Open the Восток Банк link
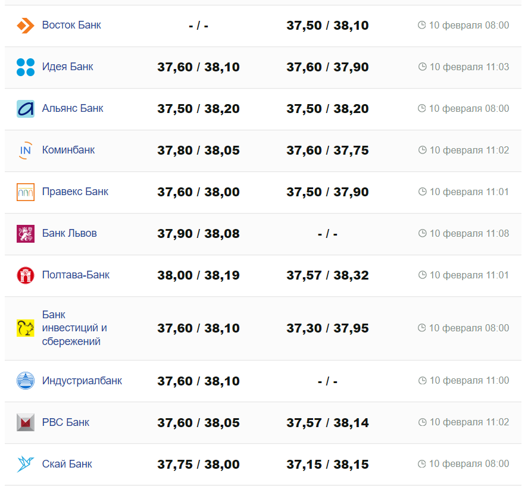528x486 pixels. click(x=71, y=25)
